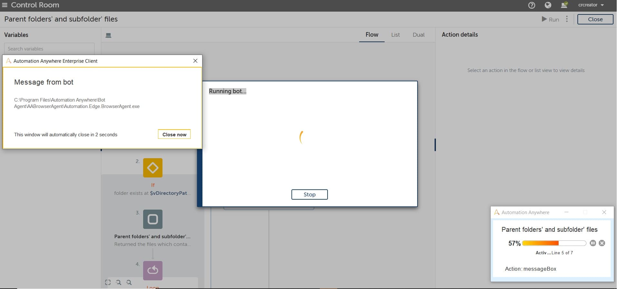The height and width of the screenshot is (289, 619).
Task: Click the device icon above flow canvas
Action: coord(109,35)
